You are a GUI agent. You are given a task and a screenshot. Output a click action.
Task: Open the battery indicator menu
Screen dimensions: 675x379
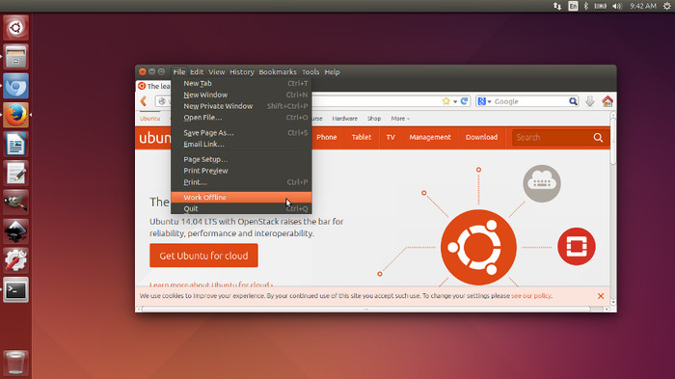(x=601, y=6)
